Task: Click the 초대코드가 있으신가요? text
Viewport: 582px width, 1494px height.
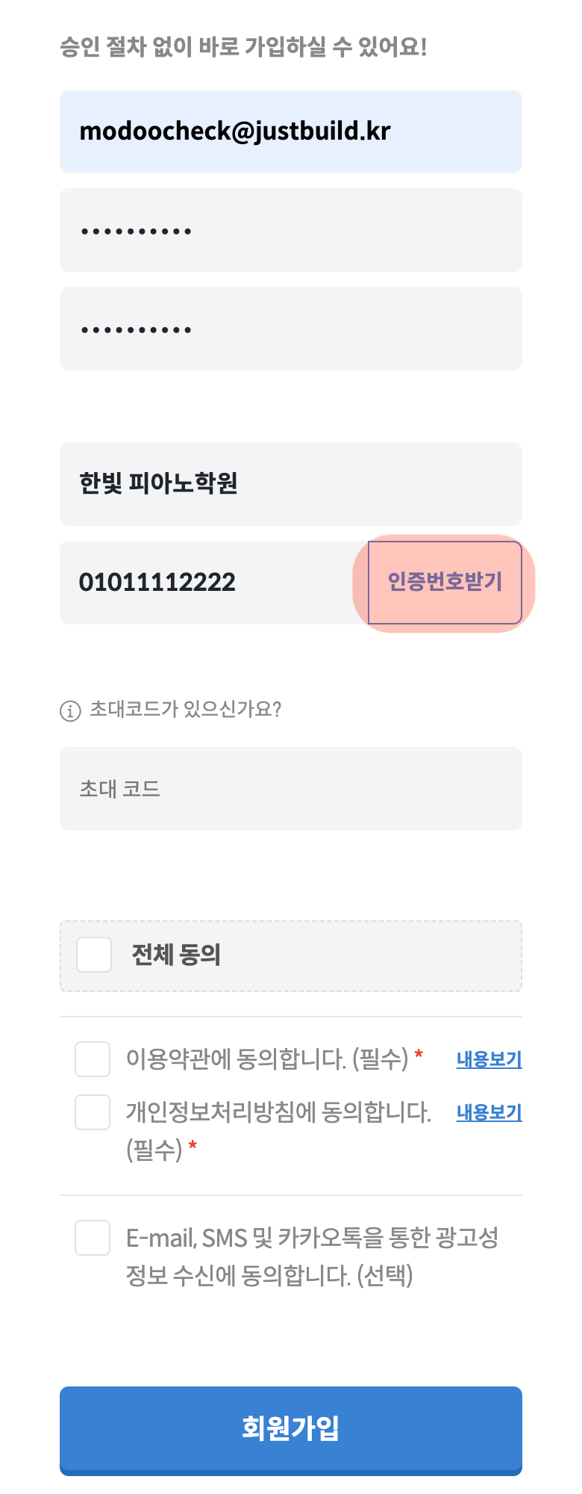Action: (185, 709)
